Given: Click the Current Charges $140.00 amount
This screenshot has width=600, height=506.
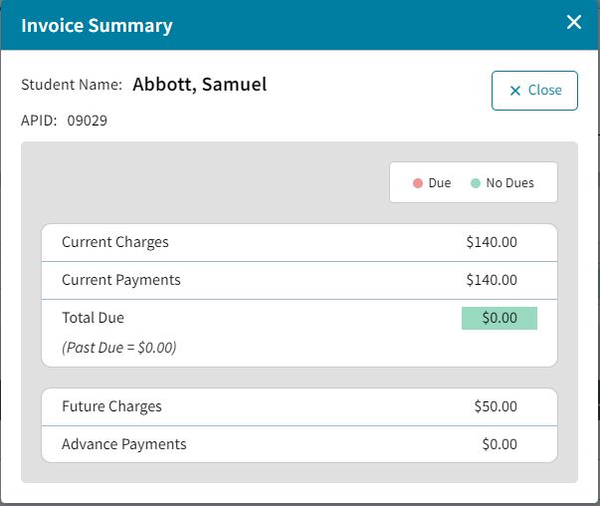Looking at the screenshot, I should [x=492, y=242].
